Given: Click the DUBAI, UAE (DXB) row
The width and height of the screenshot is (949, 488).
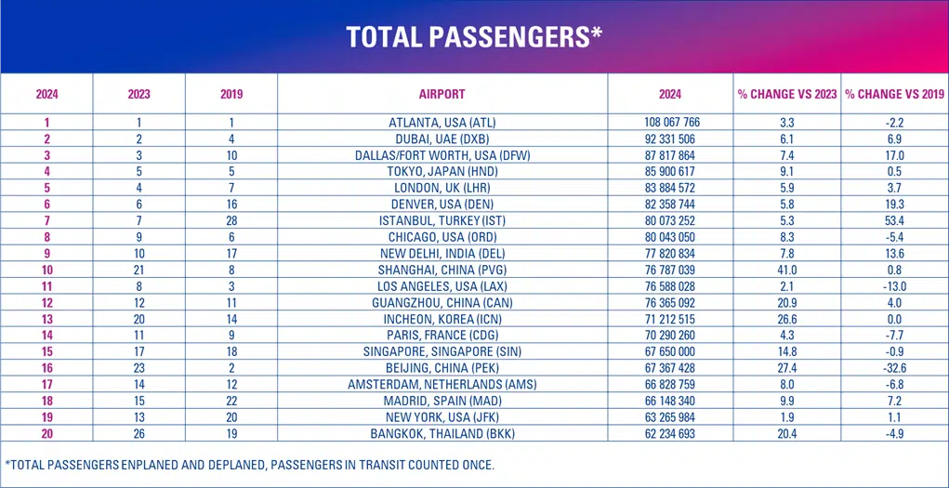Looking at the screenshot, I should 442,138.
